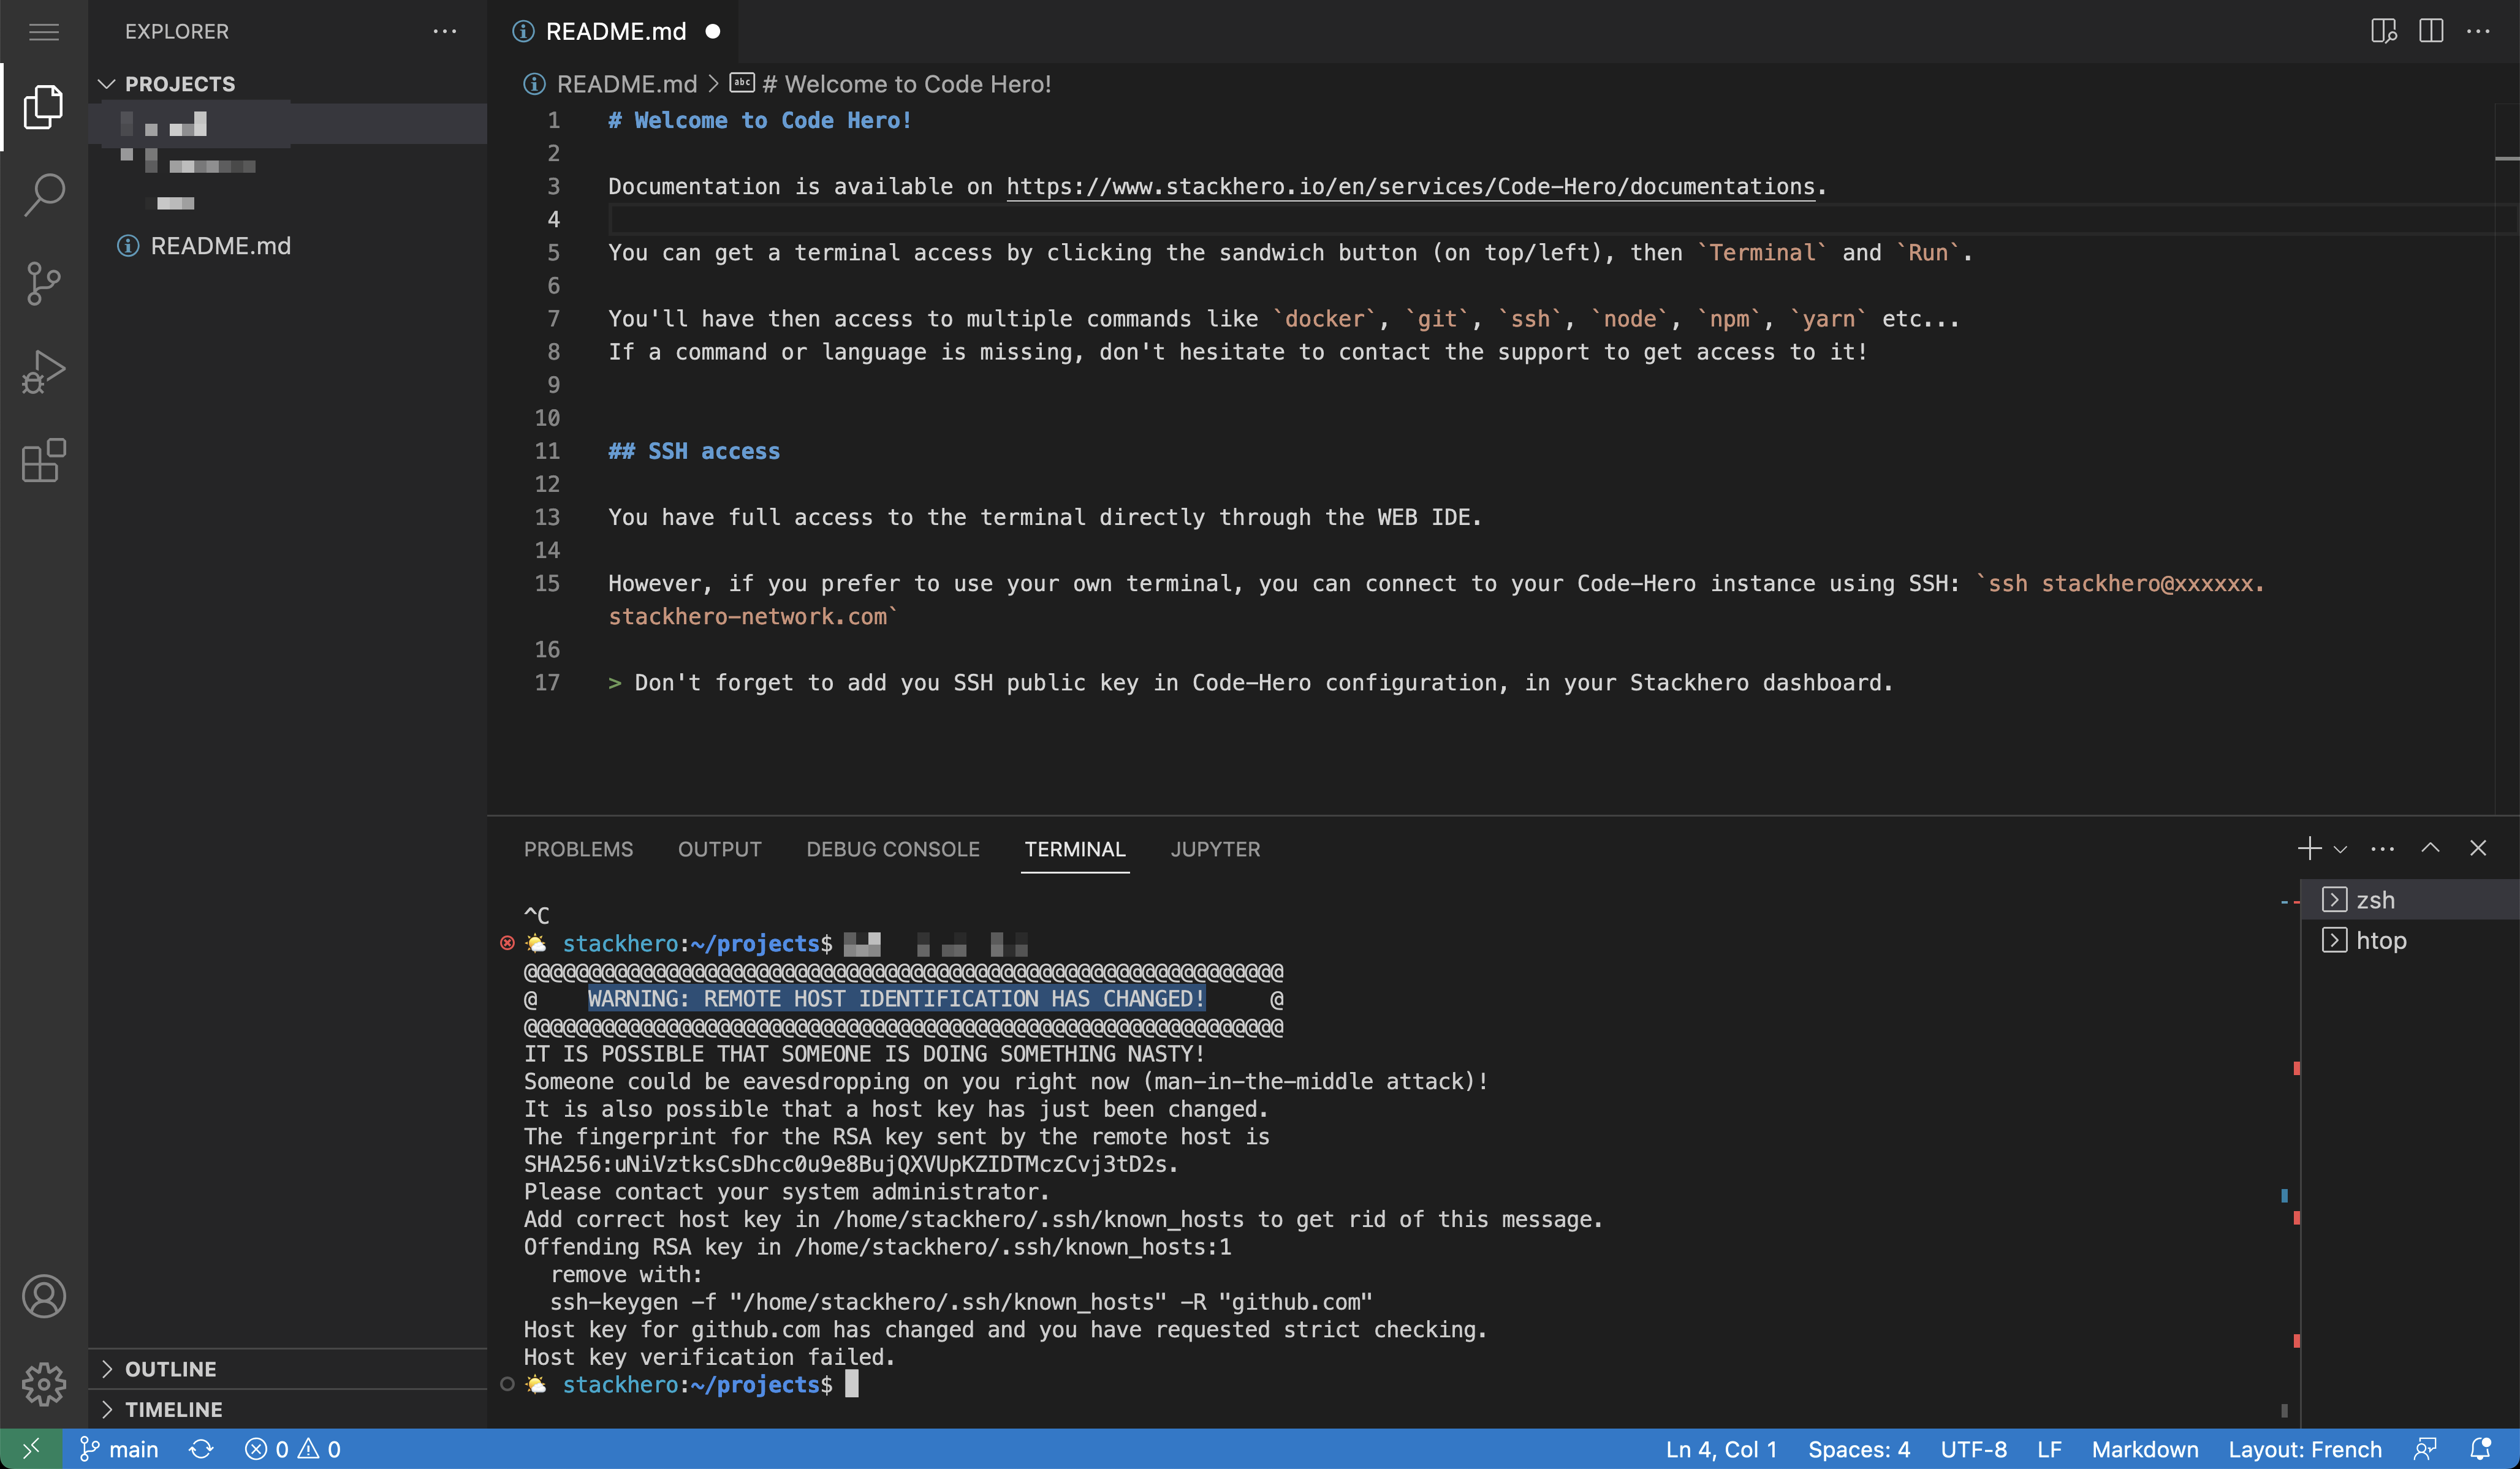The width and height of the screenshot is (2520, 1469).
Task: Toggle notifications bell in status bar
Action: coord(2480,1449)
